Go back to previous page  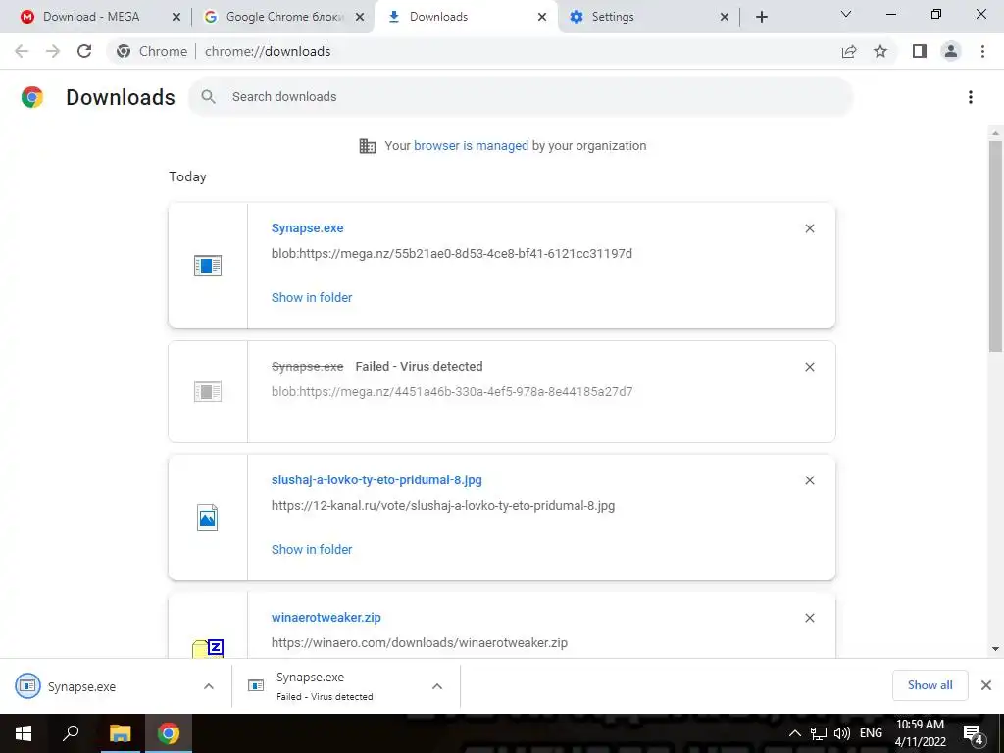22,51
